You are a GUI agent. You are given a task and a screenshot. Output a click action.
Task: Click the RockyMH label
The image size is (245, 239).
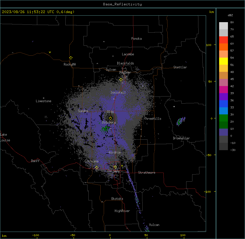click(70, 64)
